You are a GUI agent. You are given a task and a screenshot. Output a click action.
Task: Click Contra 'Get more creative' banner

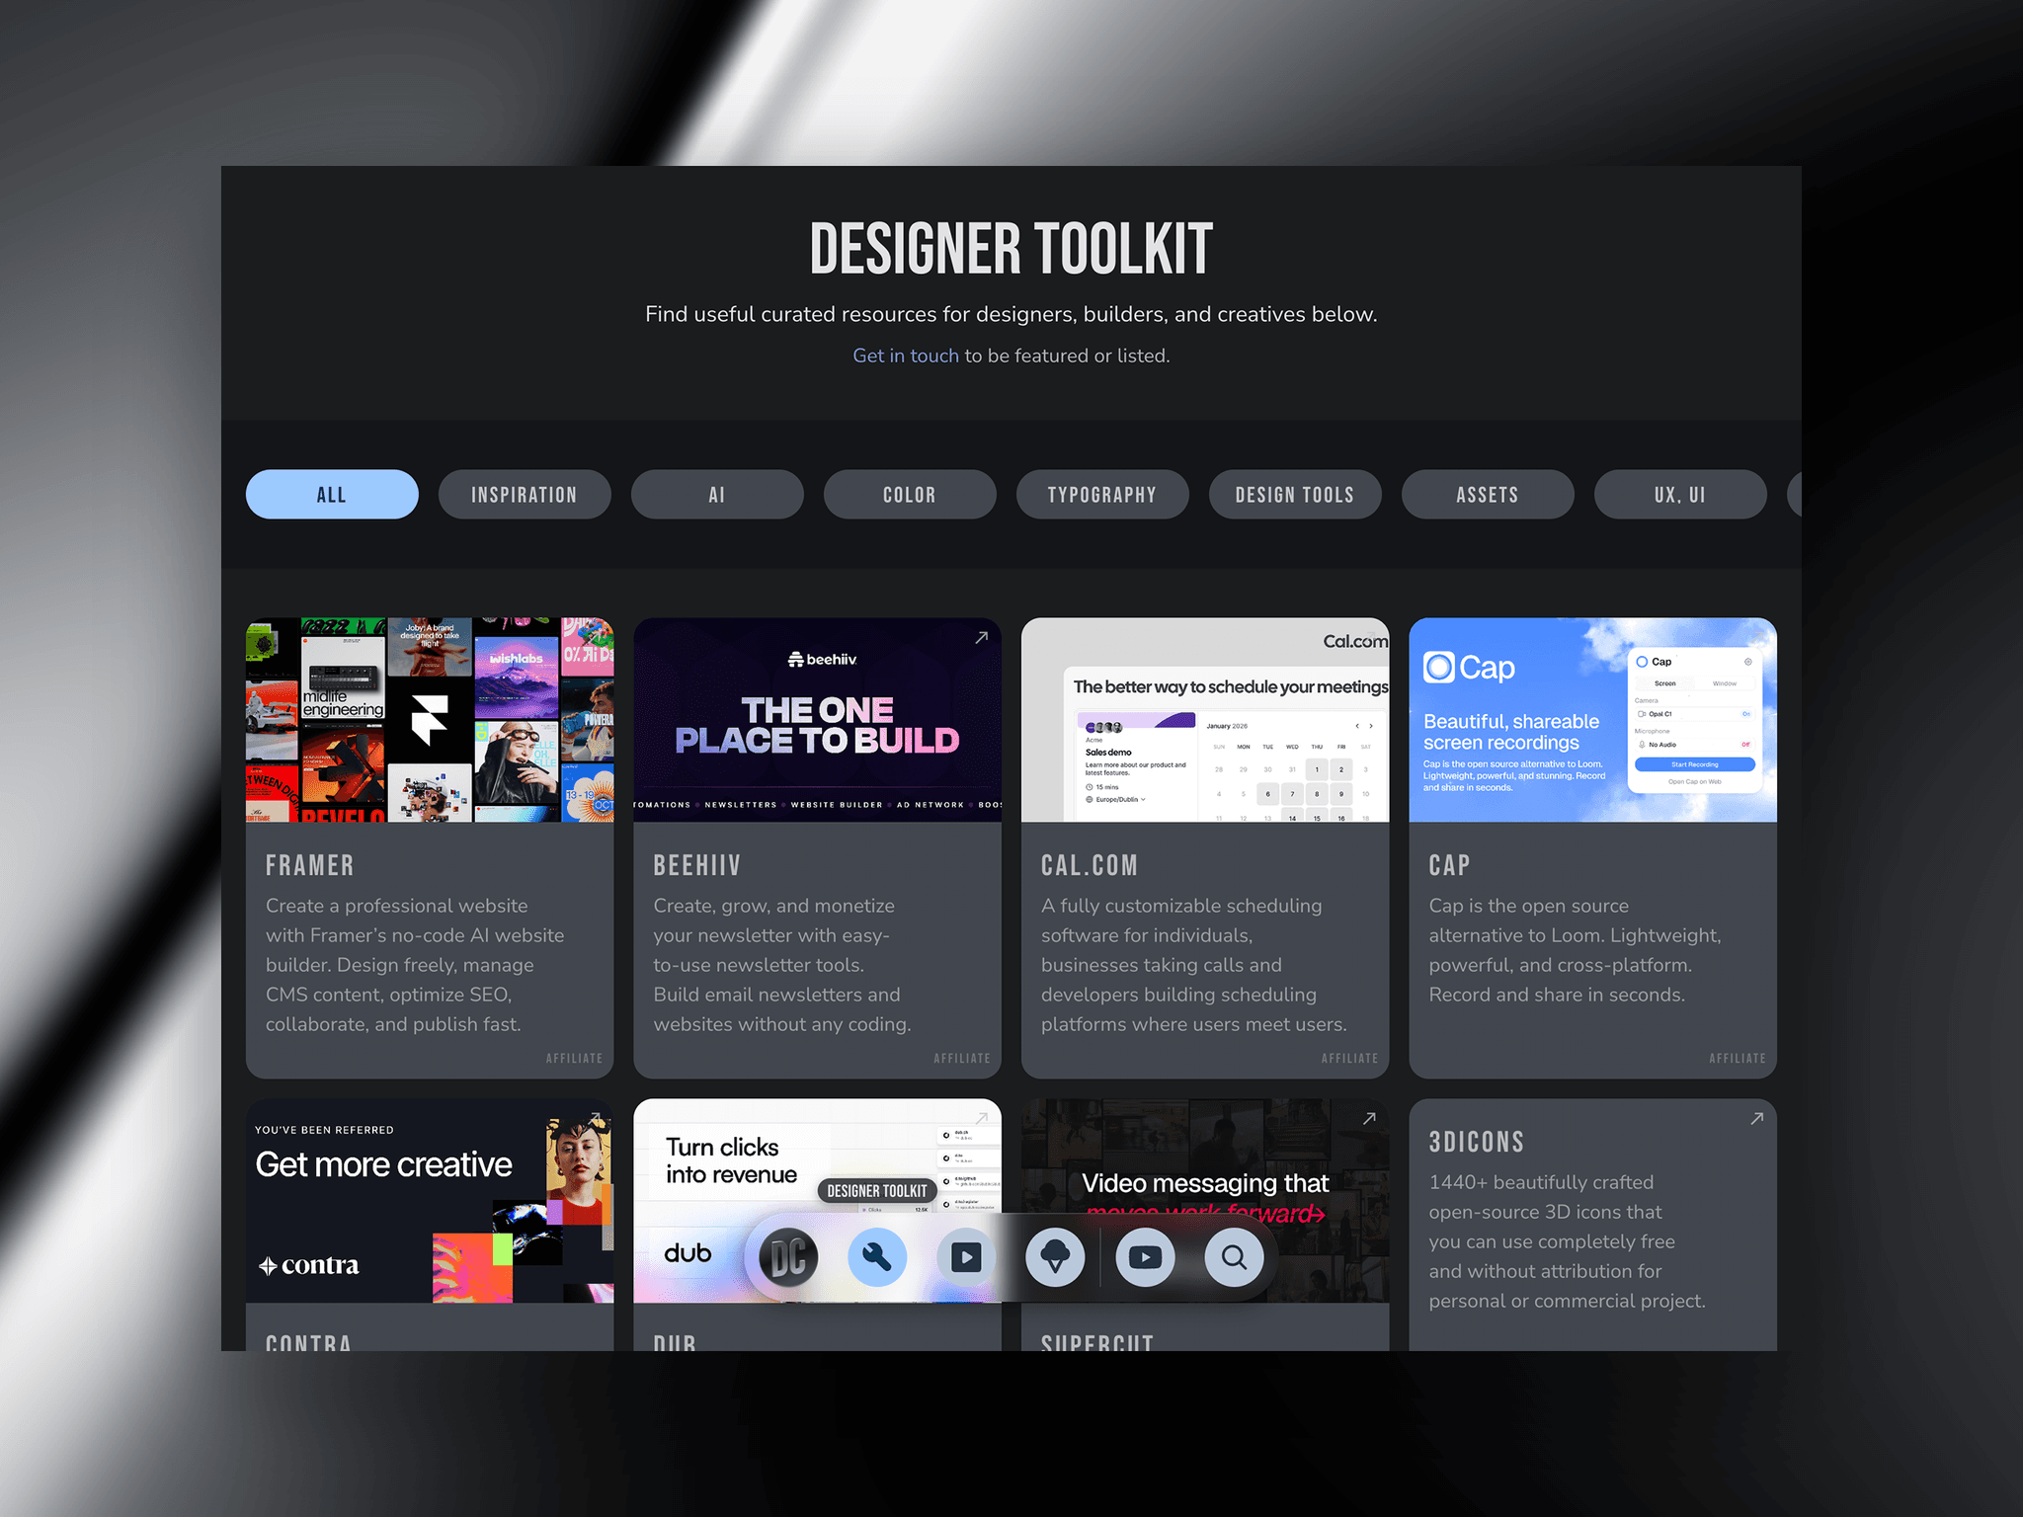430,1201
